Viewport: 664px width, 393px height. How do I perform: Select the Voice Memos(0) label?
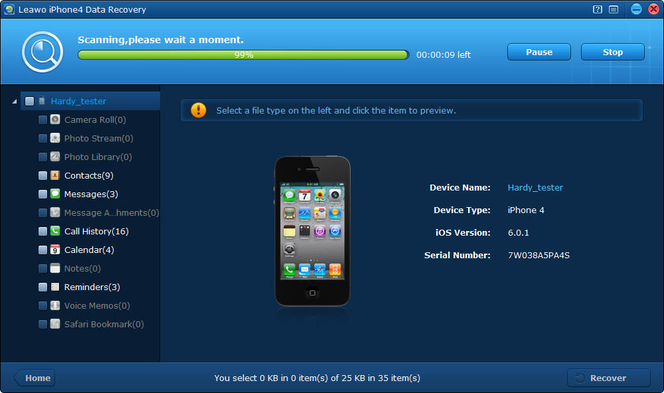tap(97, 306)
